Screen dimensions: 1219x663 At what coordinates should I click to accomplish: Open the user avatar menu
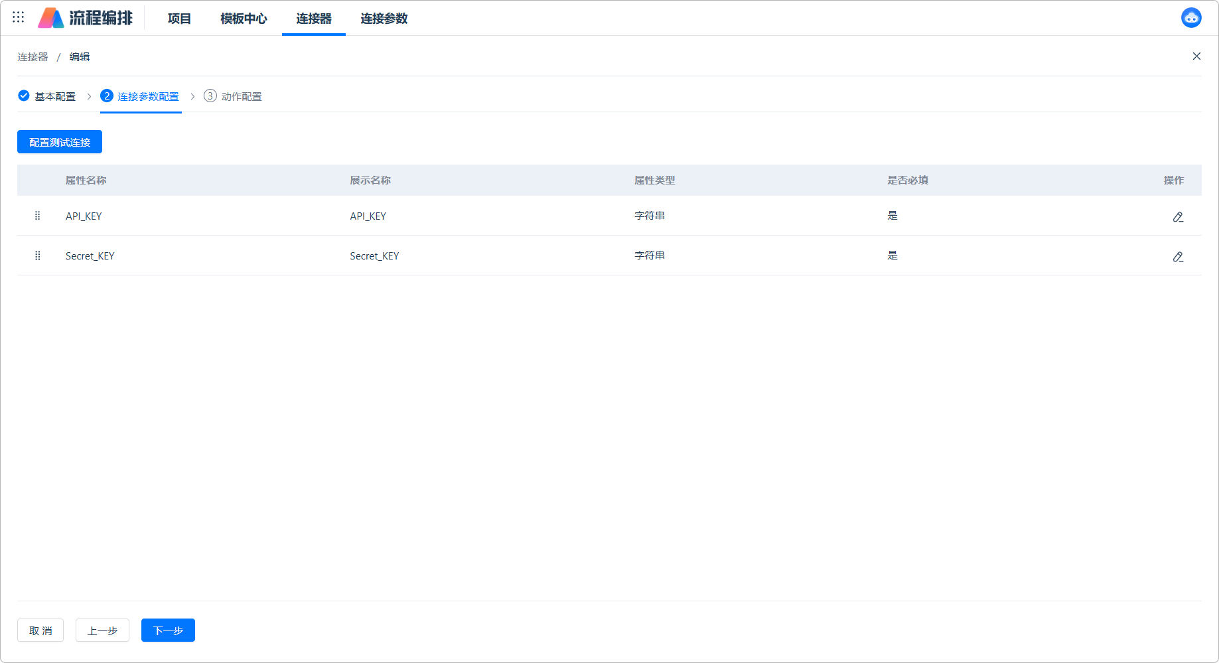pos(1190,18)
